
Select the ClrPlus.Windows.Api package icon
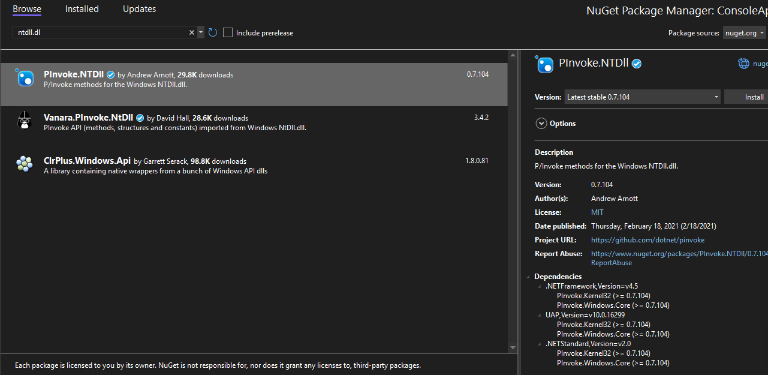(25, 164)
